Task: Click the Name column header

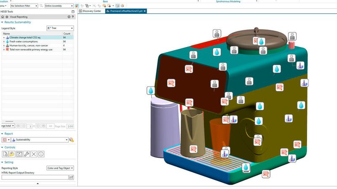Action: [x=32, y=34]
